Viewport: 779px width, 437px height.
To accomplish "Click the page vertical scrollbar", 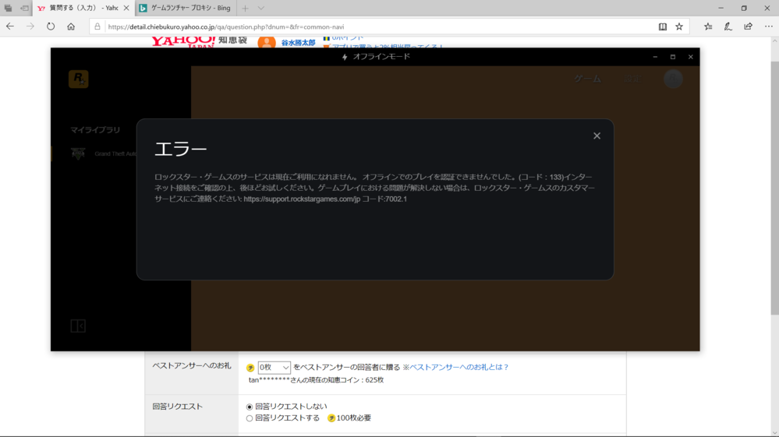I will [x=774, y=189].
